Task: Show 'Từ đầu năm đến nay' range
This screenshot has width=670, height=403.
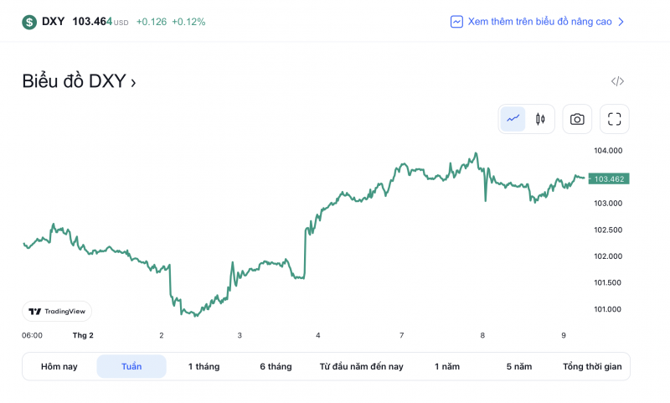Action: 361,366
